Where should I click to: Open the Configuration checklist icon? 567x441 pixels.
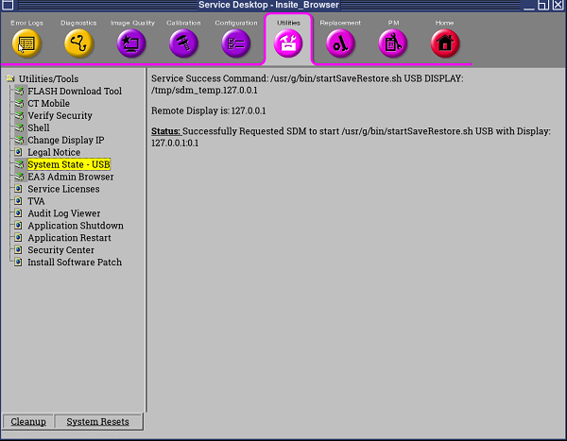point(236,42)
